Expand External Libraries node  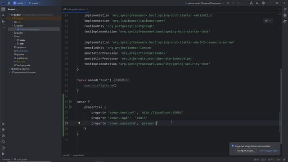(x=9, y=69)
